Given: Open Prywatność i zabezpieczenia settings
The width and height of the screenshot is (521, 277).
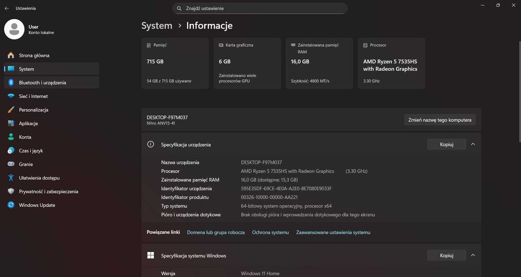Looking at the screenshot, I should [52, 192].
